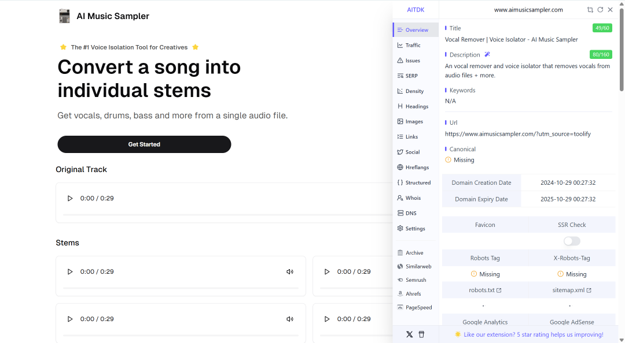This screenshot has width=625, height=343.
Task: Click the AITDK brand label
Action: pyautogui.click(x=416, y=10)
